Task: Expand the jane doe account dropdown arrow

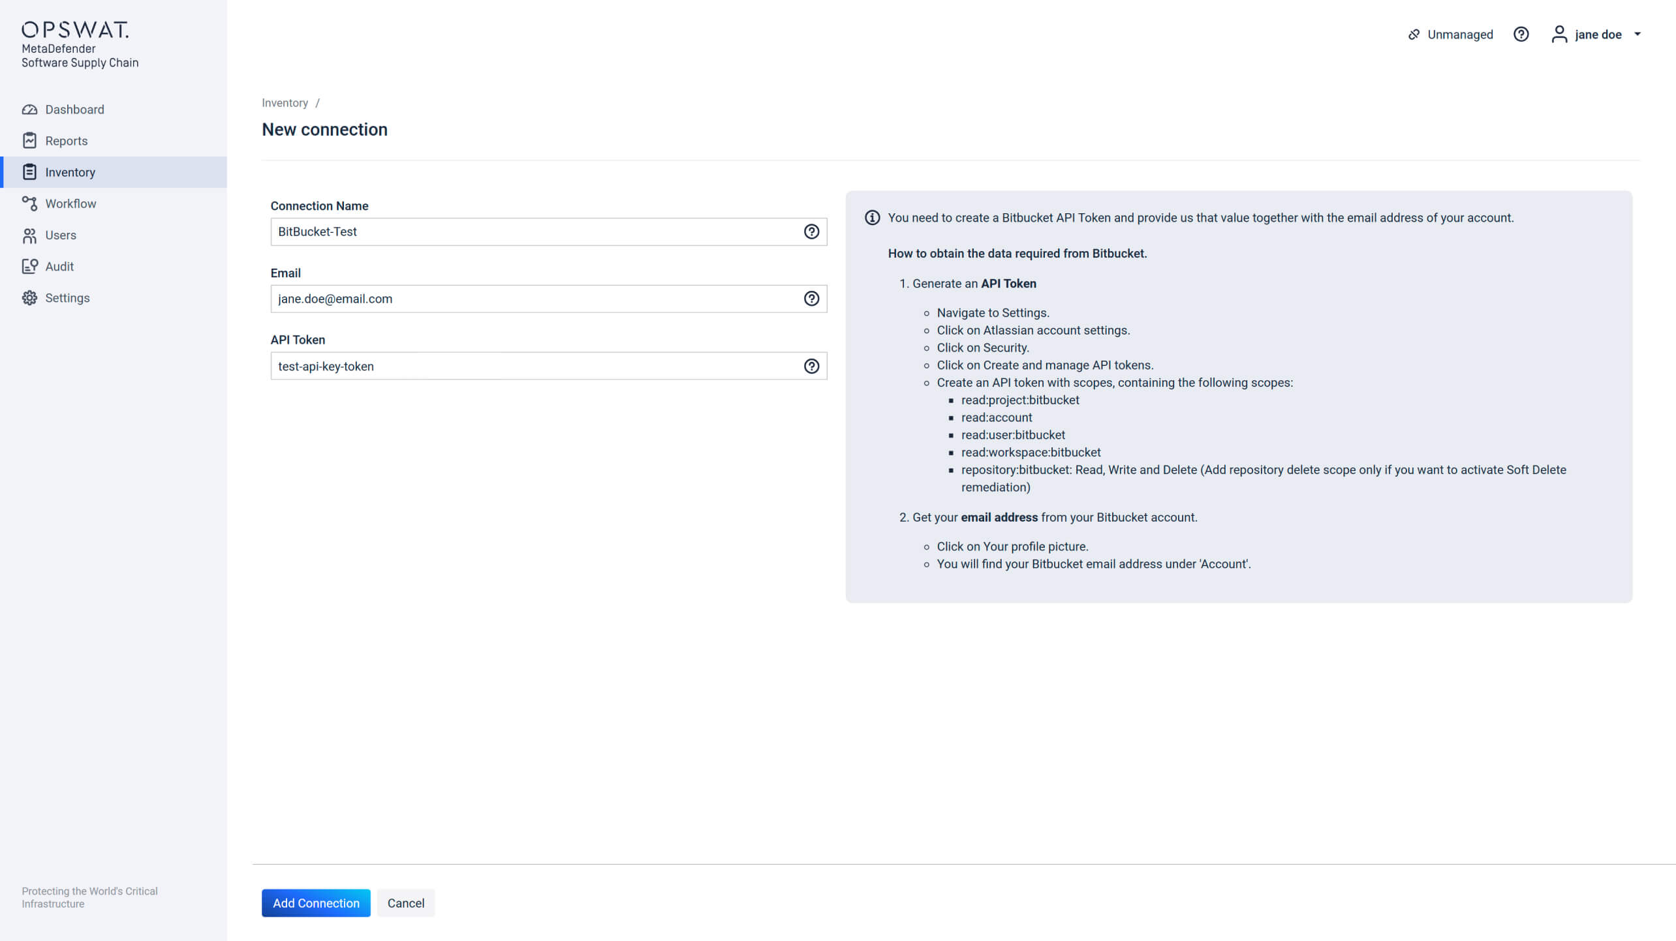Action: click(1637, 34)
